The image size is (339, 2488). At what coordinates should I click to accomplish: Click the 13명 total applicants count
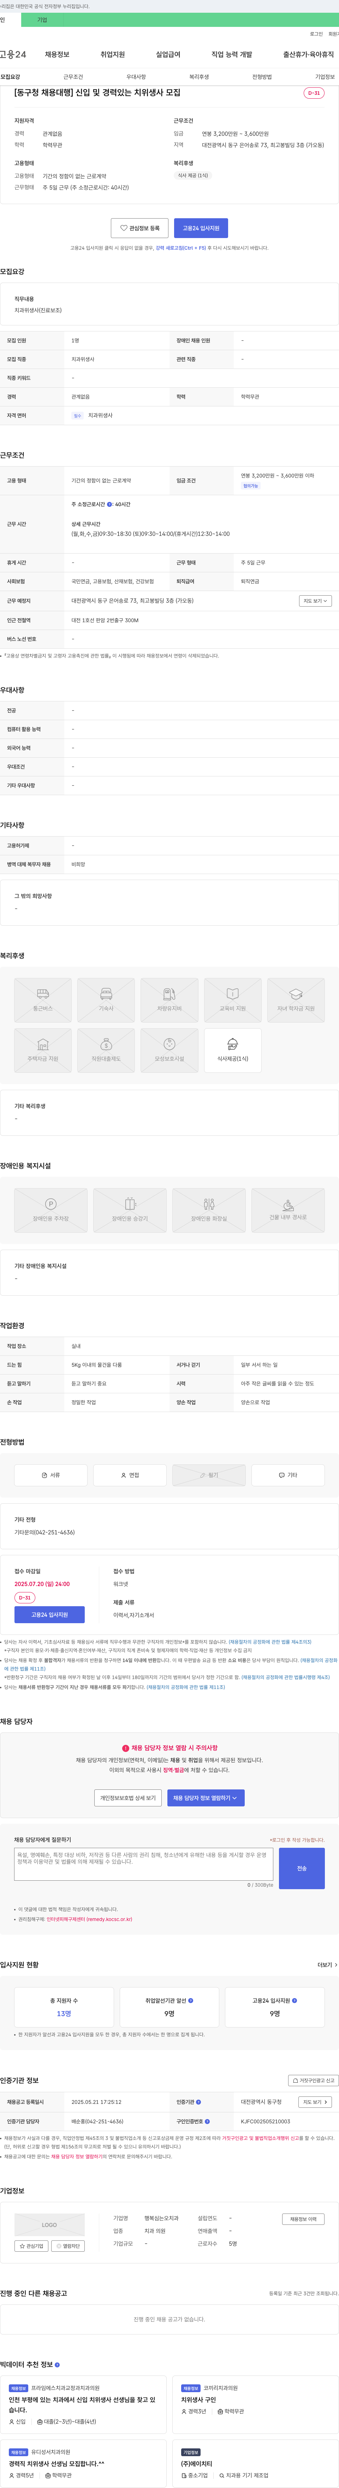point(64,2014)
